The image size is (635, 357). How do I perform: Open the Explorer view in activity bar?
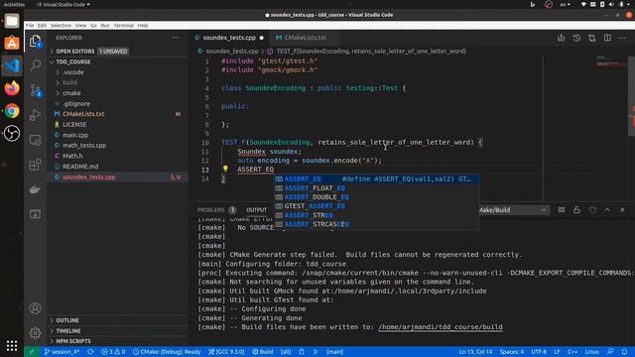coord(36,41)
